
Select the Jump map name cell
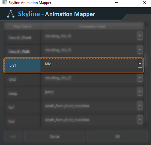(22, 93)
